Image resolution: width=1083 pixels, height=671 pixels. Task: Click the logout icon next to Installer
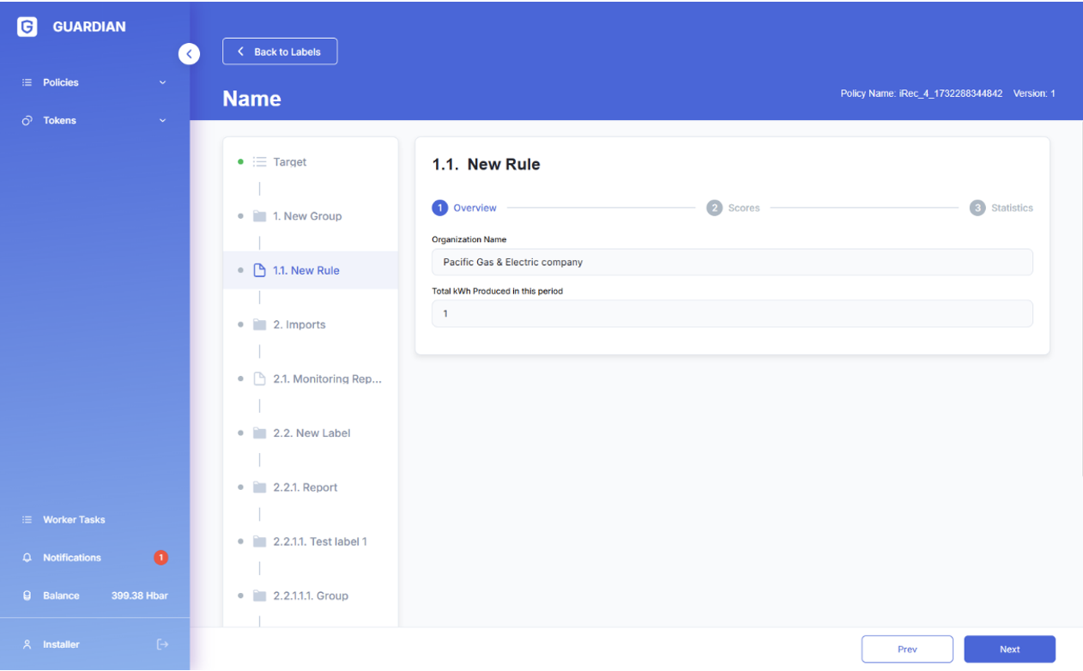coord(162,644)
